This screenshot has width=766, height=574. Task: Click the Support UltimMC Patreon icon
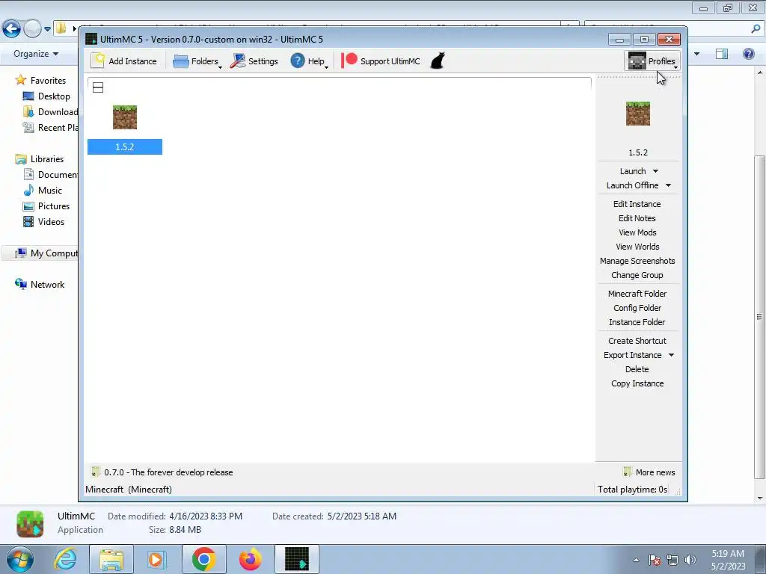pos(349,61)
